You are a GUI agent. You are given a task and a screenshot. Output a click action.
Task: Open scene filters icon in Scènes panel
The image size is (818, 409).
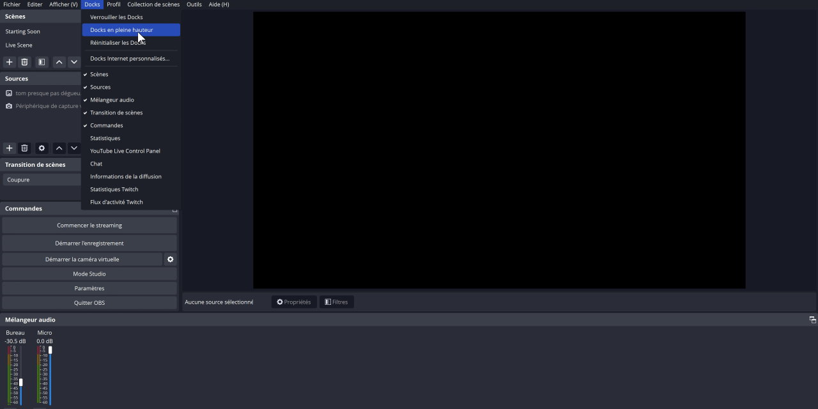tap(42, 62)
